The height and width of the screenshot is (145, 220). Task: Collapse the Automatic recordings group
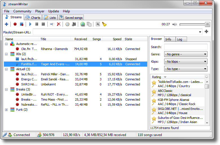tap(6, 44)
